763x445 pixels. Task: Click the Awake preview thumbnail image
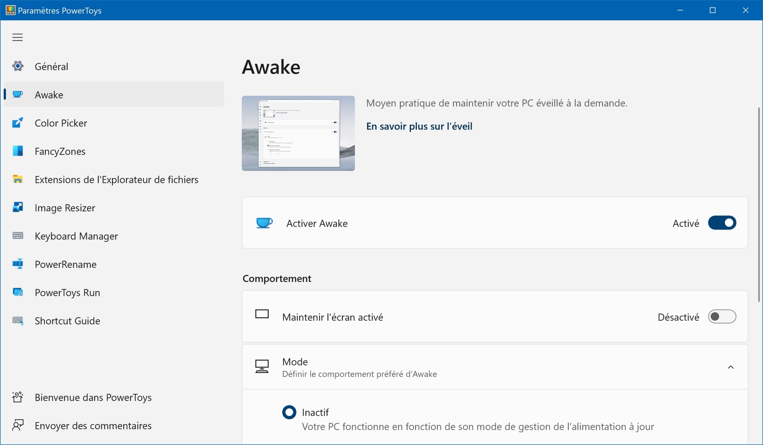[x=298, y=133]
